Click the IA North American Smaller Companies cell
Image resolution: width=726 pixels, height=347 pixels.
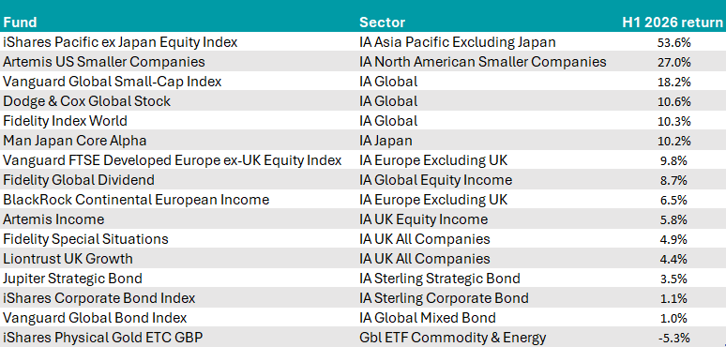click(483, 62)
